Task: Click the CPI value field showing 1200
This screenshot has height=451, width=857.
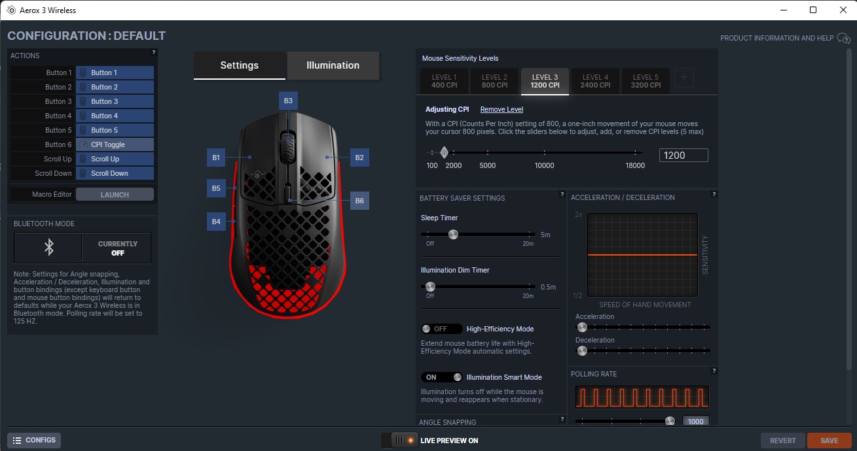Action: (x=684, y=156)
